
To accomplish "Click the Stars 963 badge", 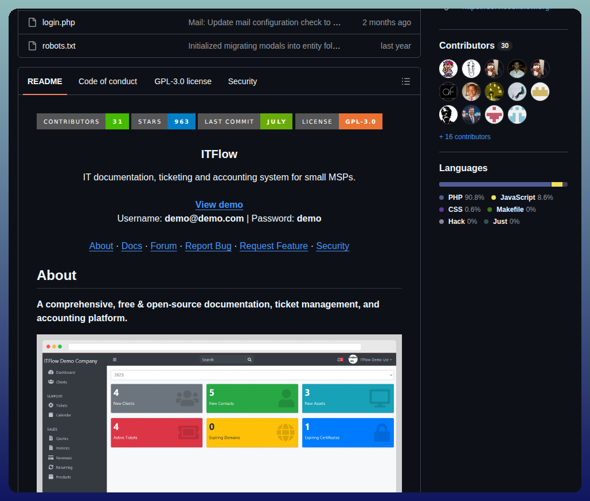I will pyautogui.click(x=163, y=121).
